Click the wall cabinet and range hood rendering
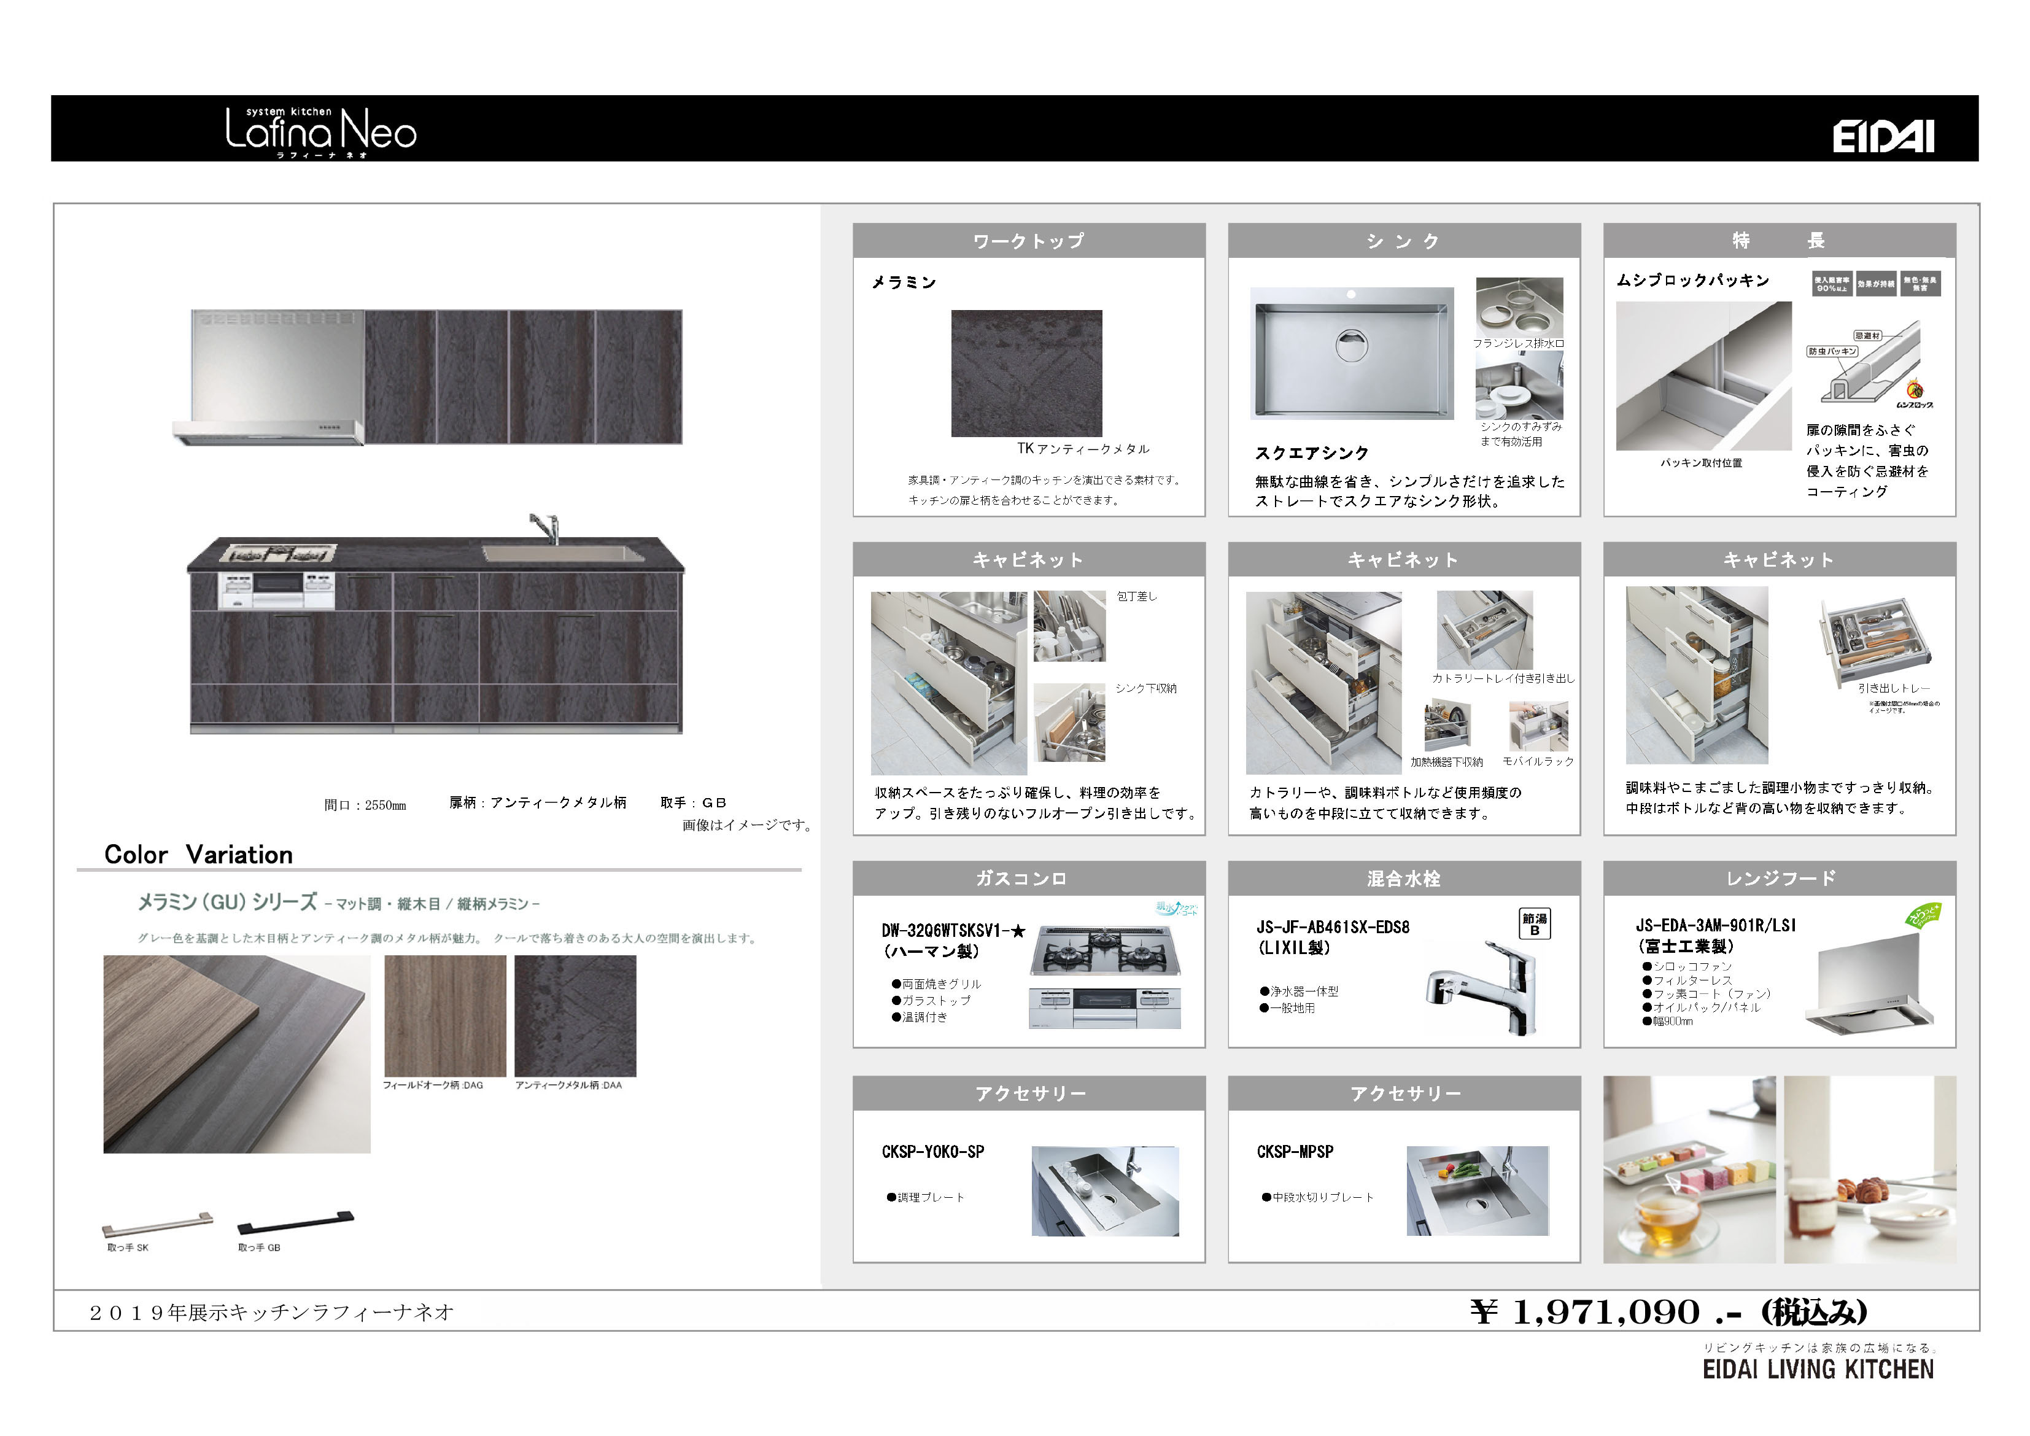The image size is (2030, 1436). (x=428, y=378)
